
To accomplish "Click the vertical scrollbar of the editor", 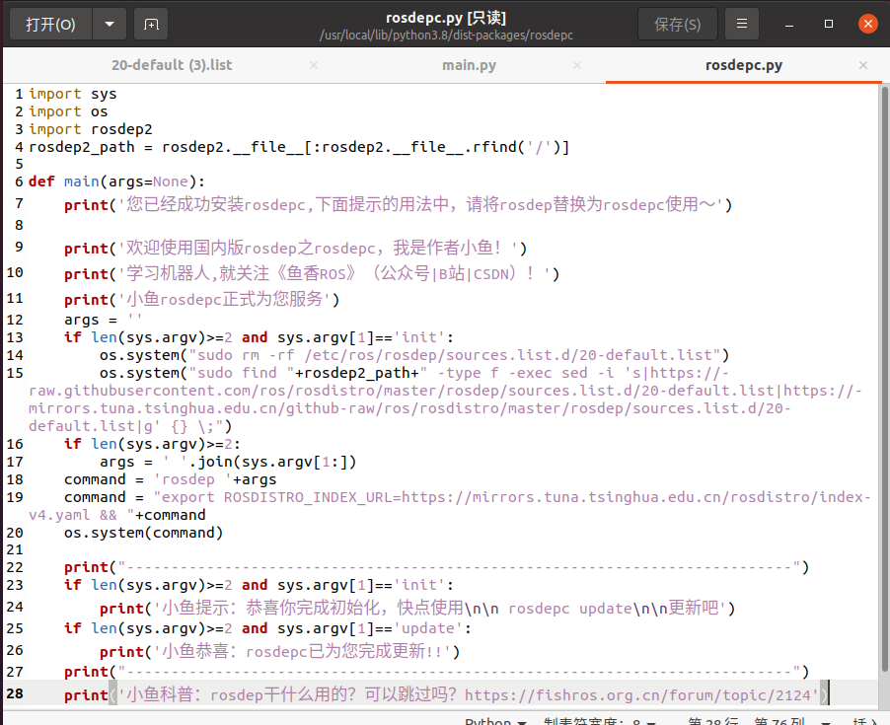I will (x=884, y=377).
